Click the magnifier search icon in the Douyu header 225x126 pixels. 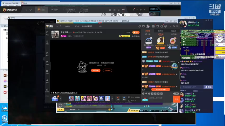78,26
